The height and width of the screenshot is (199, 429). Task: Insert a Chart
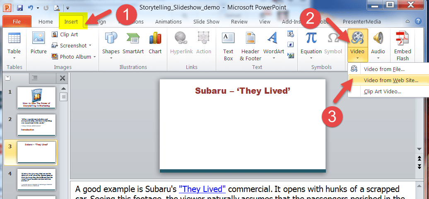point(155,44)
